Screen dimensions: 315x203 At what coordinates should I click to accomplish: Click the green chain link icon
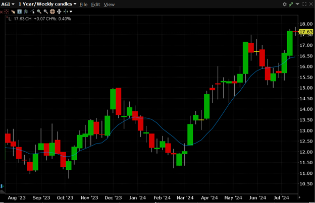pos(291,4)
